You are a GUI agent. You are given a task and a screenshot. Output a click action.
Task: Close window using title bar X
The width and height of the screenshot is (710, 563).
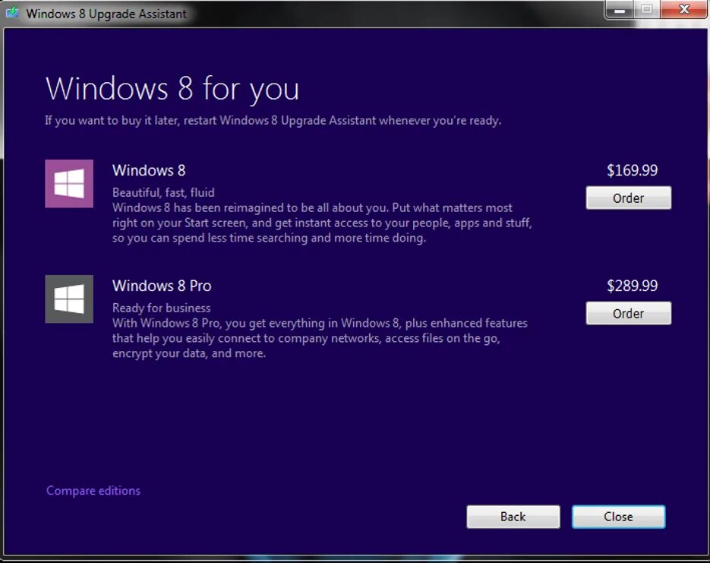point(684,10)
